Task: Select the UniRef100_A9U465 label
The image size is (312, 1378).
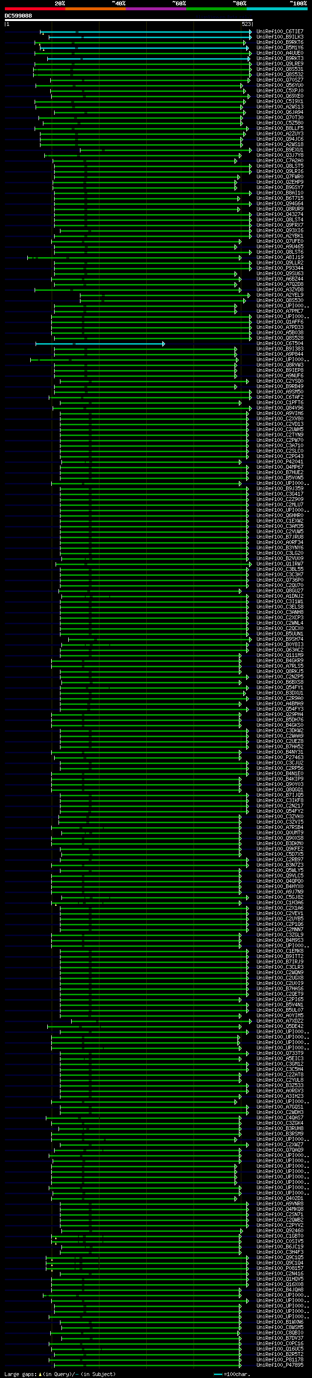Action: tap(280, 246)
